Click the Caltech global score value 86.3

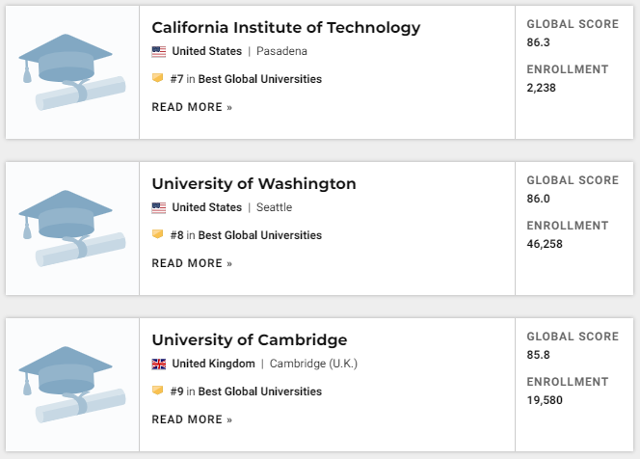(539, 42)
